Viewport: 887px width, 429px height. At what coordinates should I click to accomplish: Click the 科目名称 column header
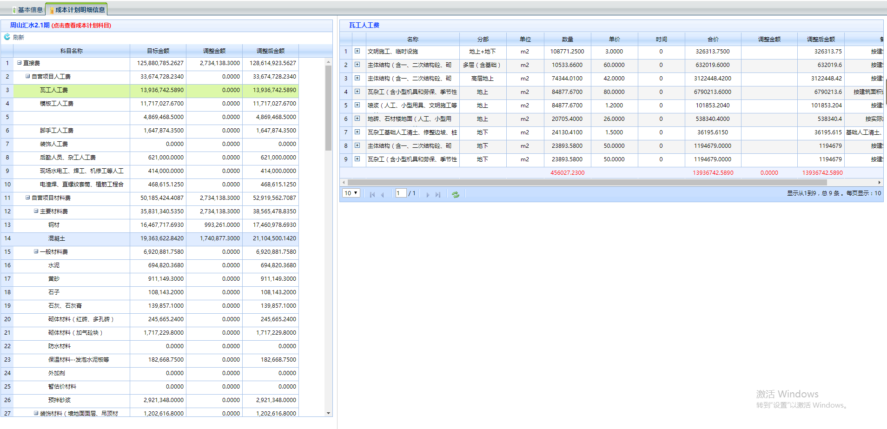(x=72, y=51)
